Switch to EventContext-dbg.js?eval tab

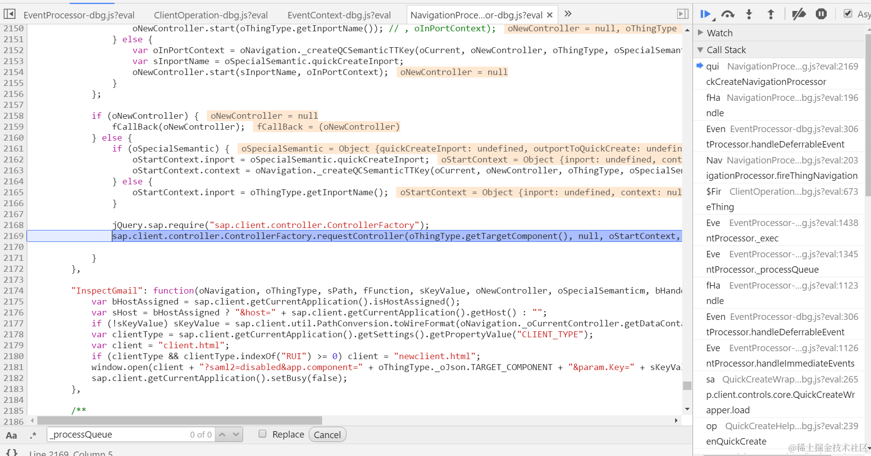(x=339, y=15)
